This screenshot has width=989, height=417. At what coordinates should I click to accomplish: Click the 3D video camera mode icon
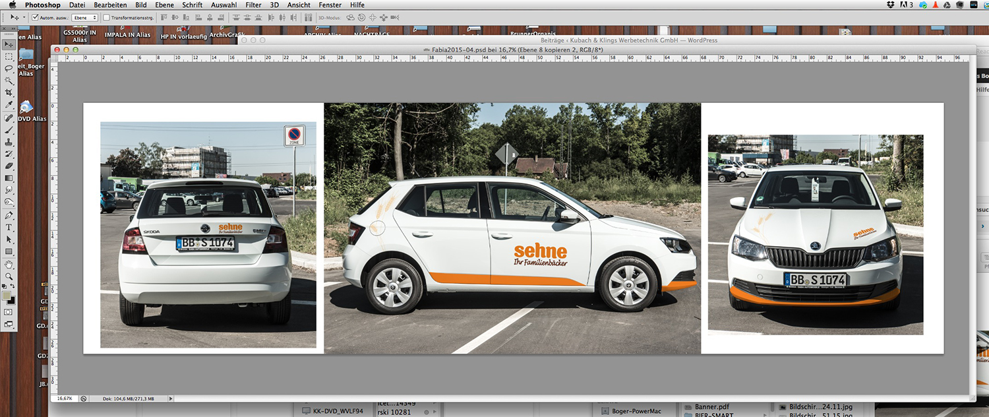(394, 17)
